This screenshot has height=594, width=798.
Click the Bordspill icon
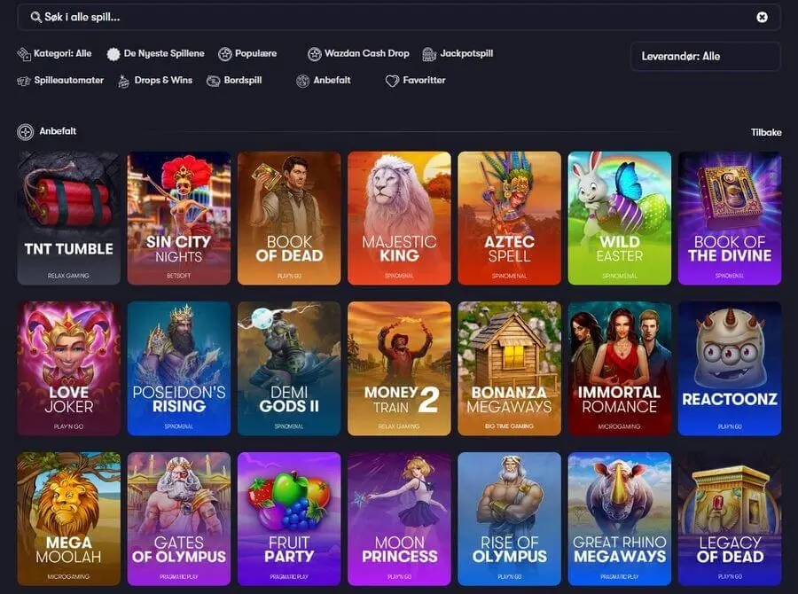pyautogui.click(x=213, y=81)
